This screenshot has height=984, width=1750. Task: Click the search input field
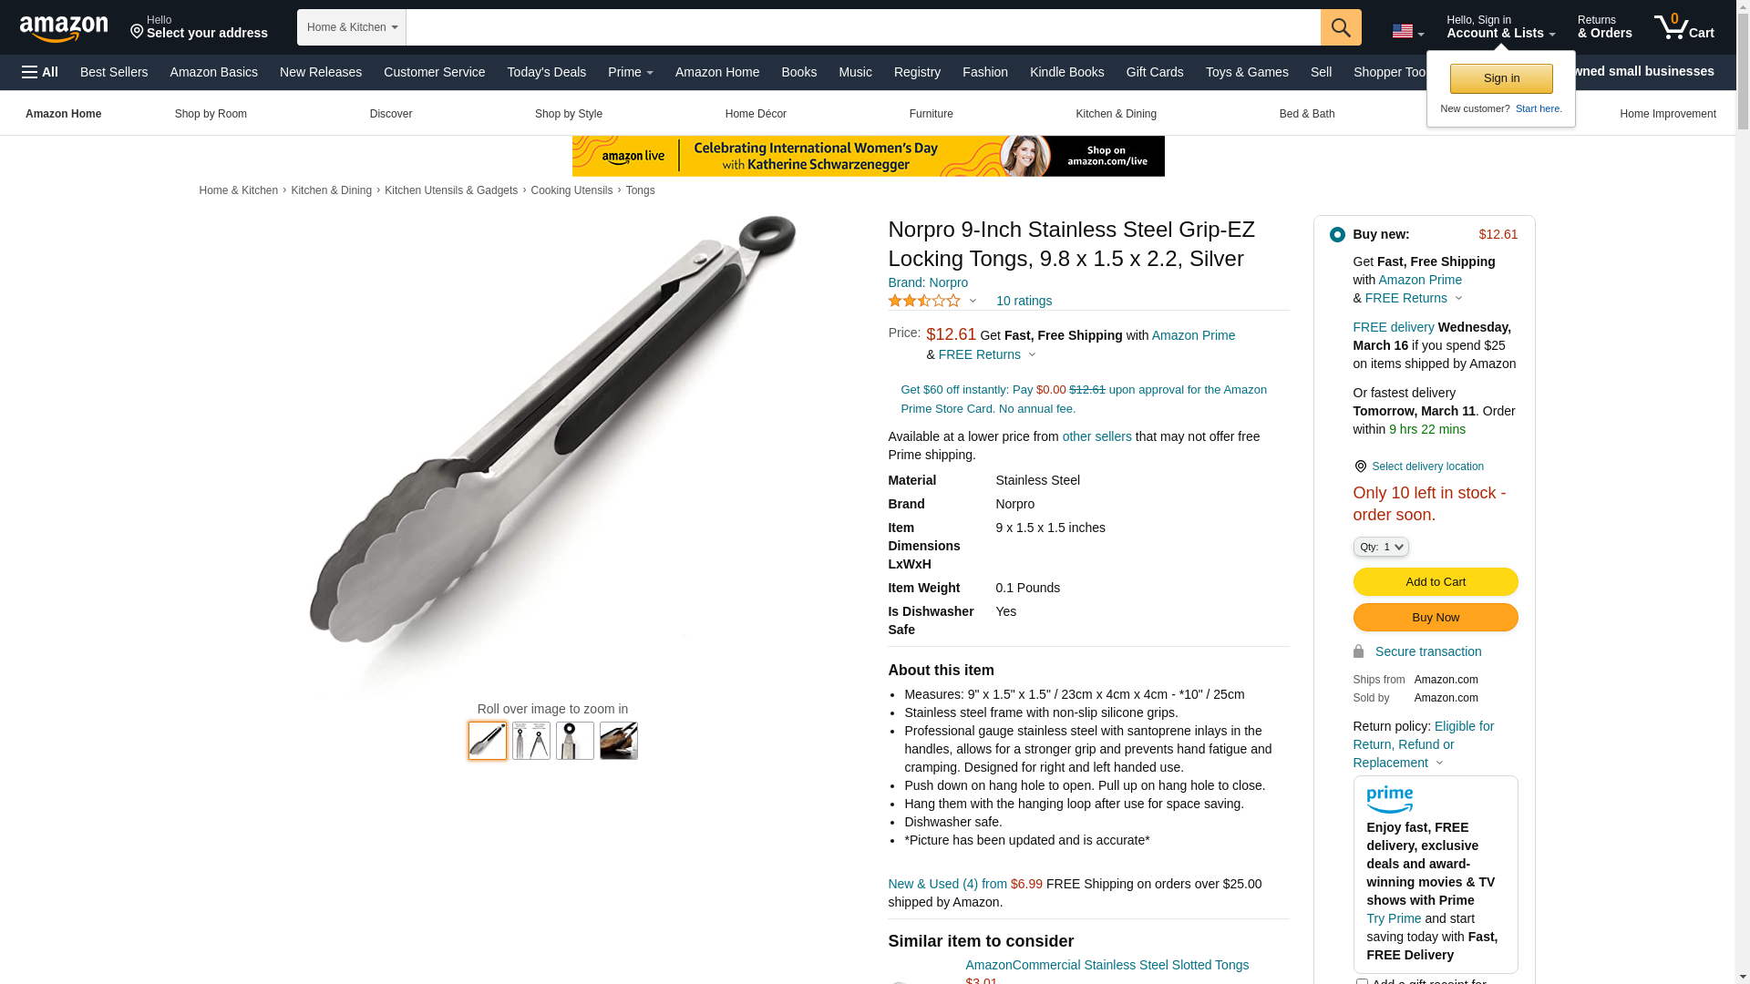coord(863,27)
